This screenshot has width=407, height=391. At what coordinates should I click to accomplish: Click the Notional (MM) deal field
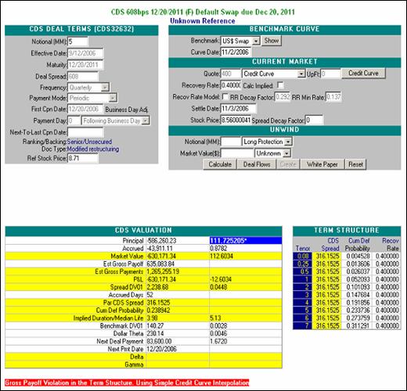77,41
